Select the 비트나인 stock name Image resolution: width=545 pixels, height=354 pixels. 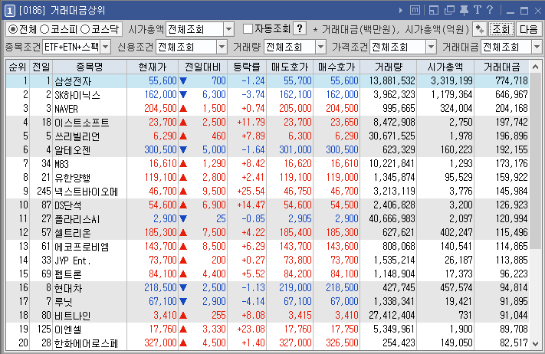73,316
